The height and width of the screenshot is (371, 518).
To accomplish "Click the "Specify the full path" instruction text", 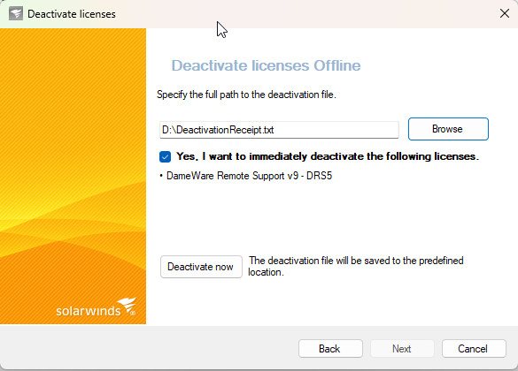I will pos(246,95).
